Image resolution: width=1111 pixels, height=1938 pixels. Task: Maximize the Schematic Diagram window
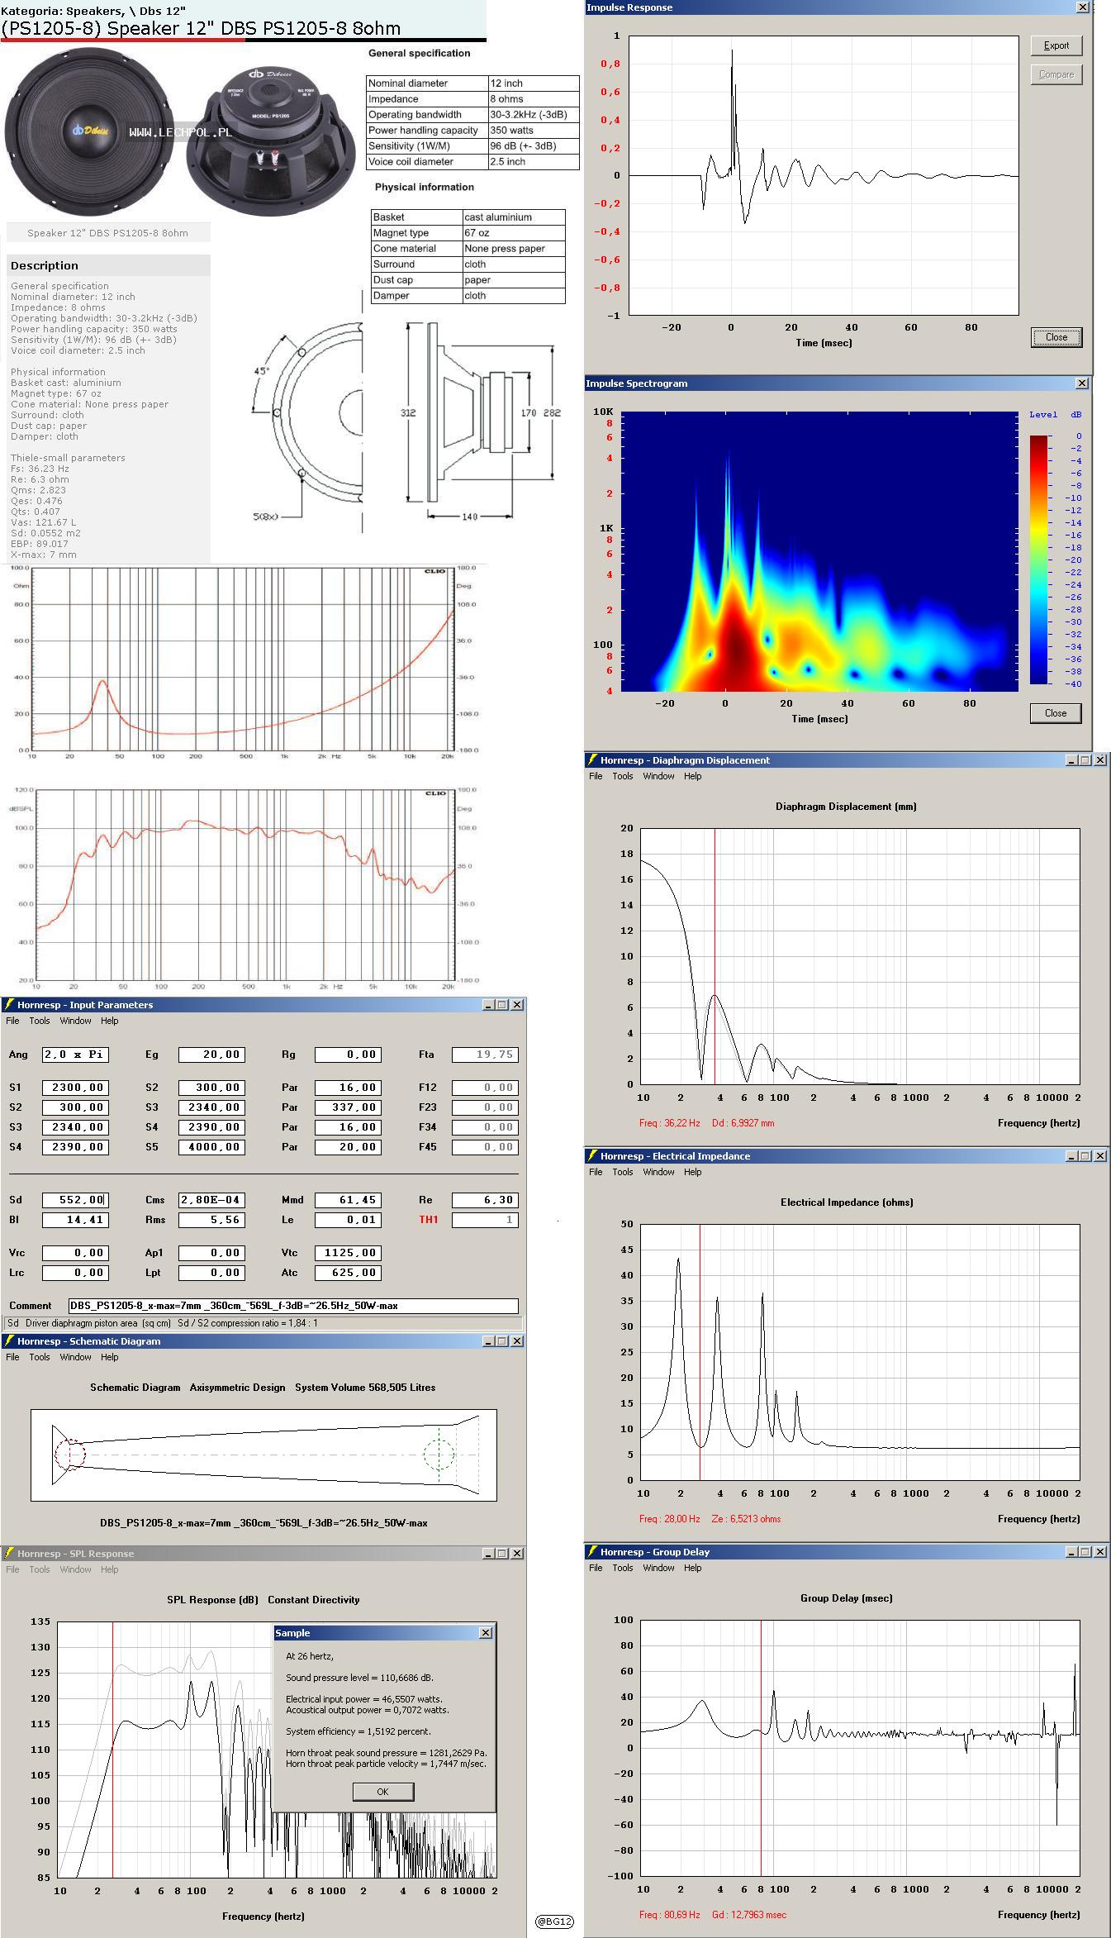click(x=501, y=1341)
